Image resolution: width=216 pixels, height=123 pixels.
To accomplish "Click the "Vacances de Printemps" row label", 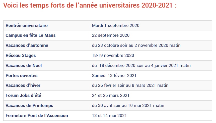I will pyautogui.click(x=29, y=105).
